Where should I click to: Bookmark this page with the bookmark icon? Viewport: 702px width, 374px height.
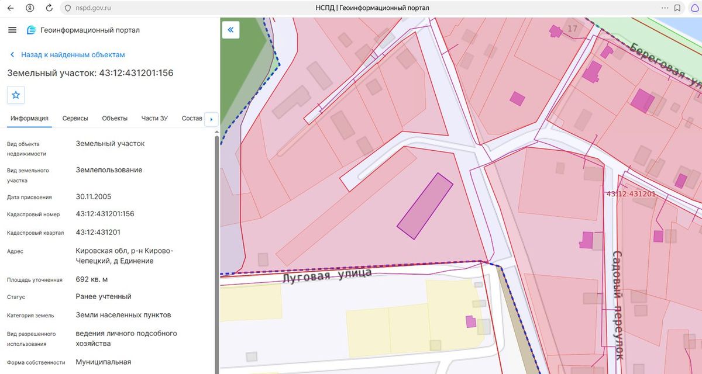coord(677,8)
